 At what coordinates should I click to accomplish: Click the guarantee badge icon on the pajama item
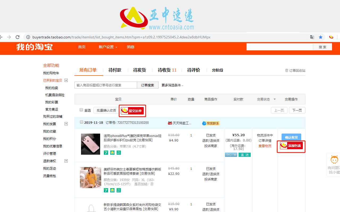click(x=112, y=190)
